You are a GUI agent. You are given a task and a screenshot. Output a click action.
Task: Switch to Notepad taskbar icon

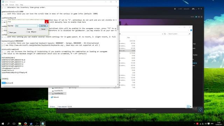click(43, 124)
